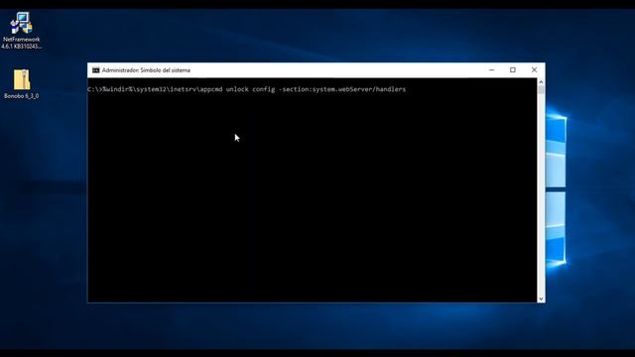This screenshot has width=635, height=357.
Task: Close the Administrador command prompt window
Action: [x=534, y=70]
